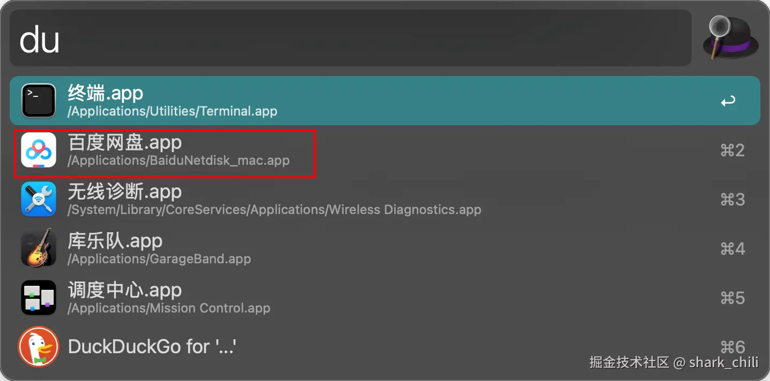Click the Wireless Diagnostics icon
The width and height of the screenshot is (770, 381).
click(39, 199)
